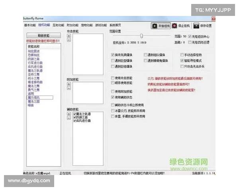Select 恐惧和弦 in the skill list
Image resolution: width=239 pixels, height=191 pixels.
34,55
